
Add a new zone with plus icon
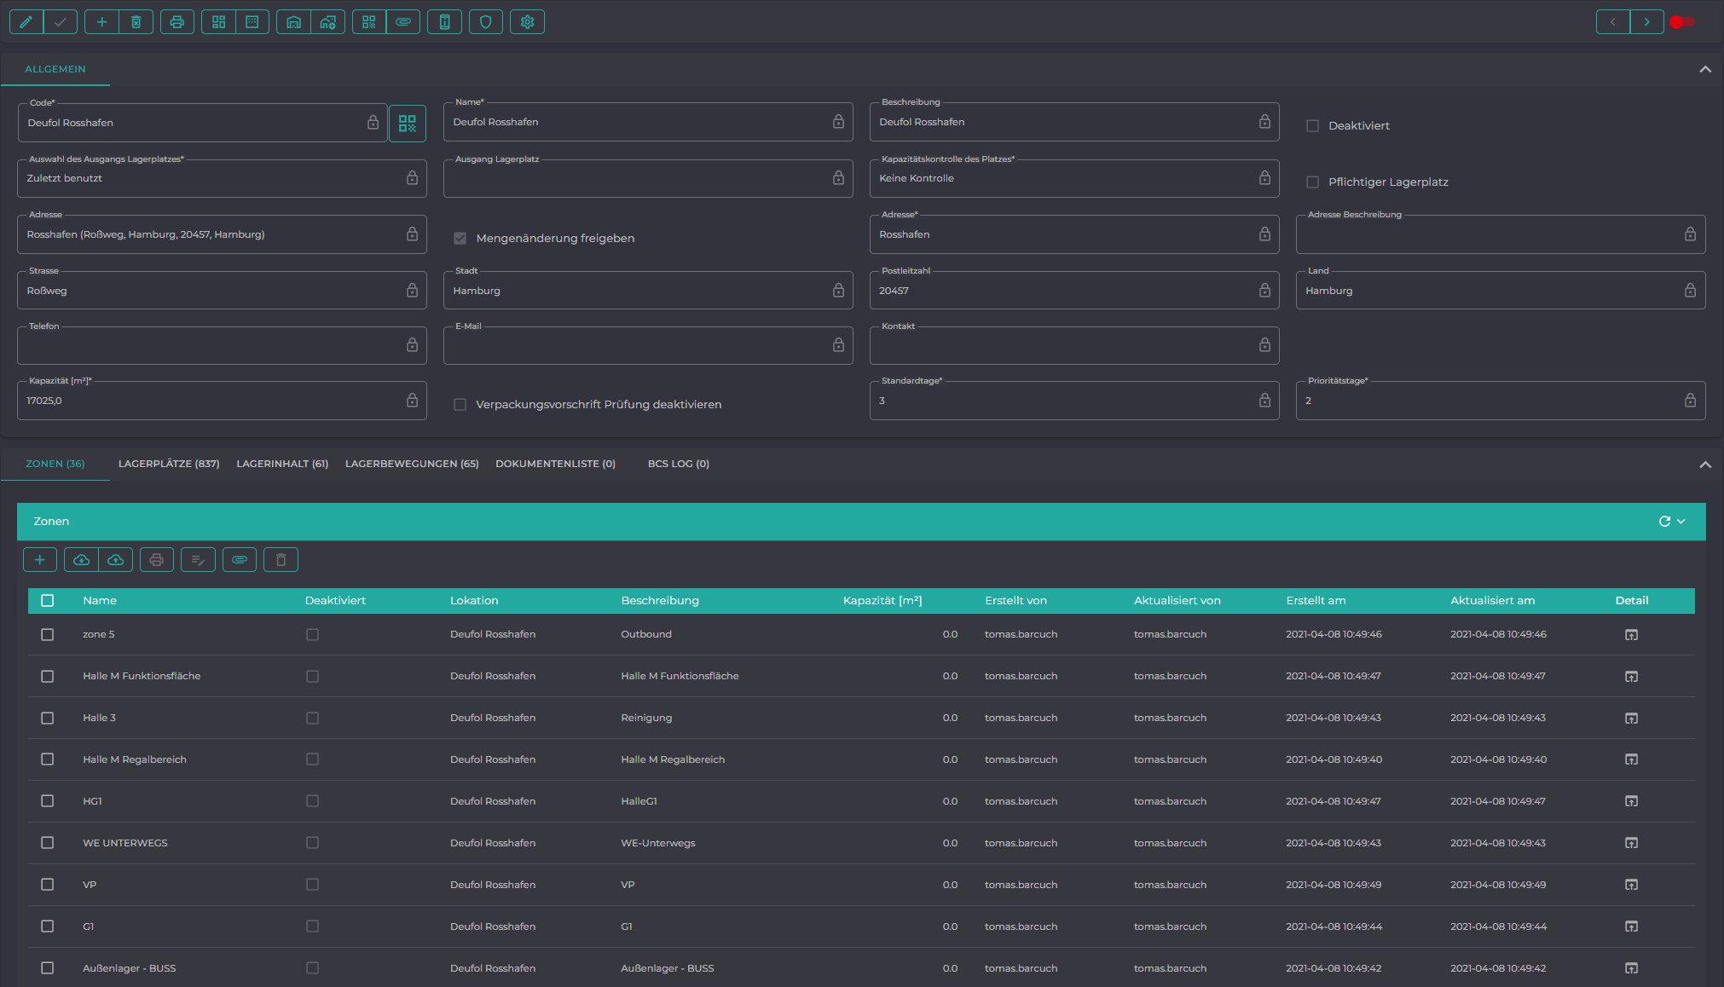pyautogui.click(x=40, y=560)
